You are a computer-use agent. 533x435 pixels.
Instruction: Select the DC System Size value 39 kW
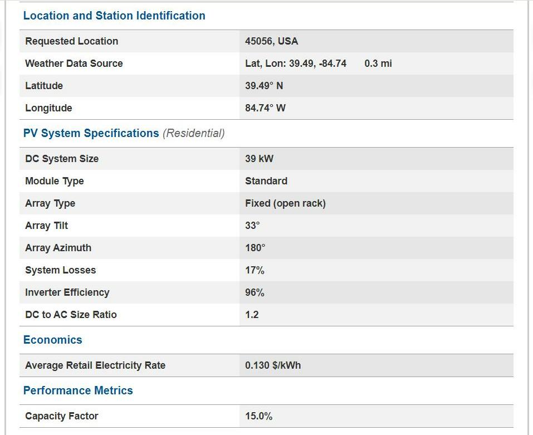coord(259,159)
